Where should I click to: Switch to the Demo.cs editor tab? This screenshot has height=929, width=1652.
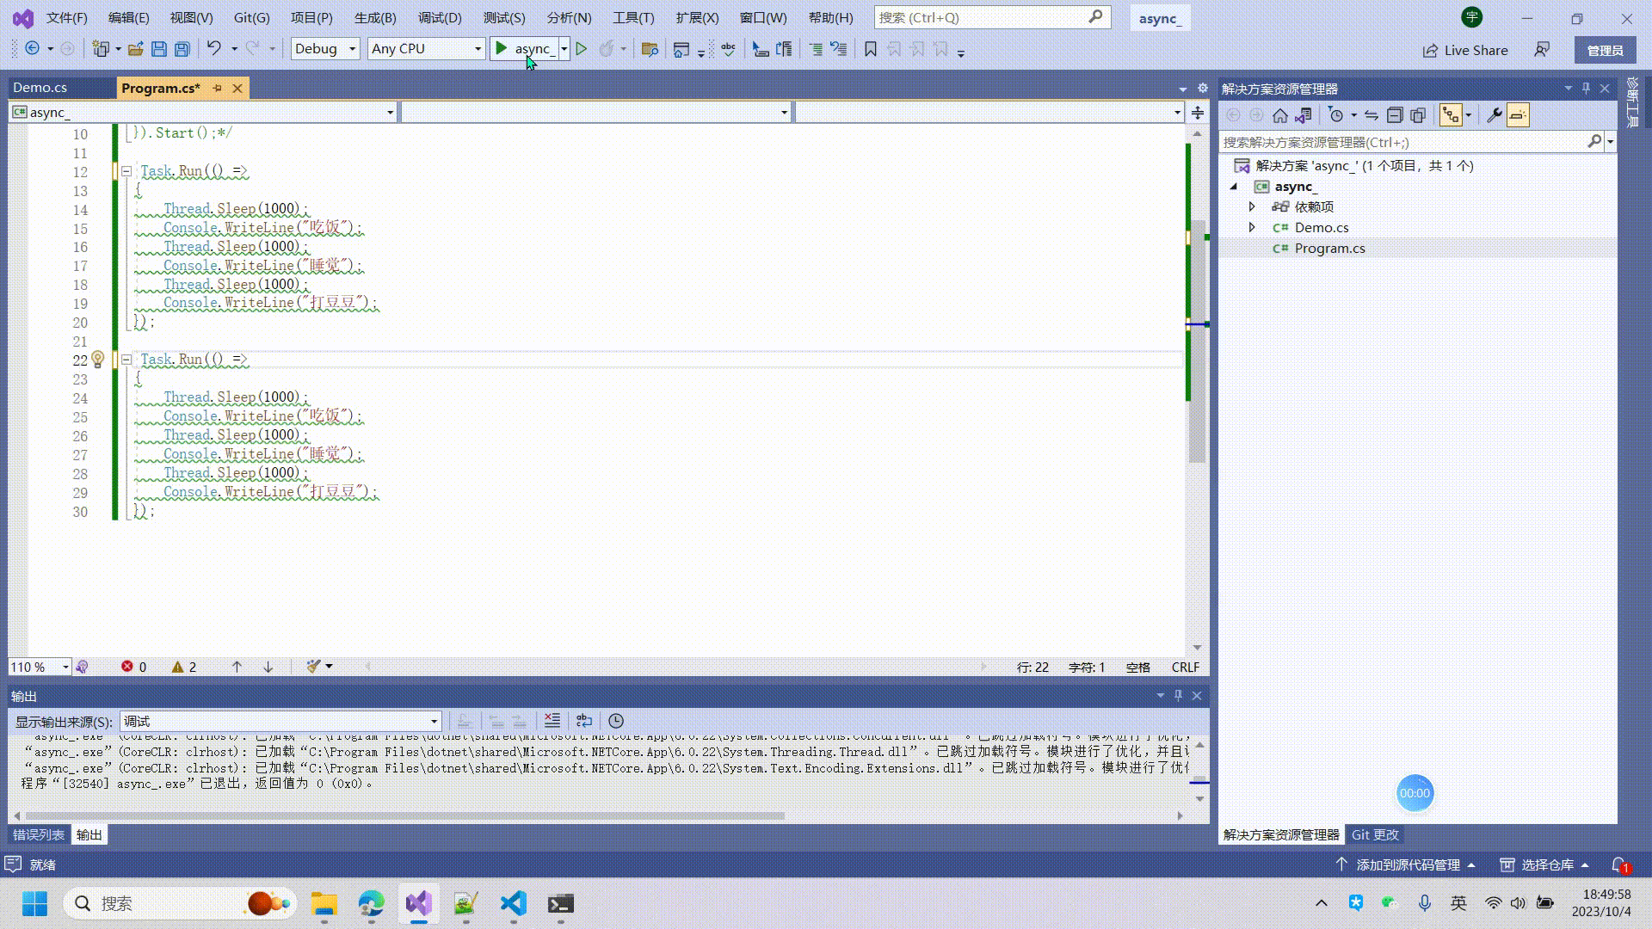40,88
